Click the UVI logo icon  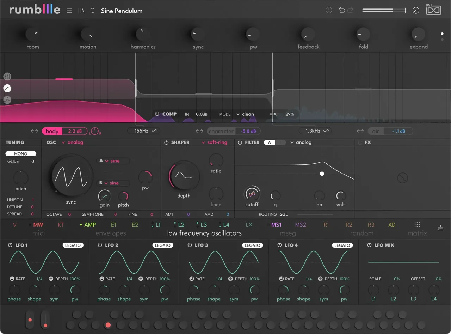point(433,10)
